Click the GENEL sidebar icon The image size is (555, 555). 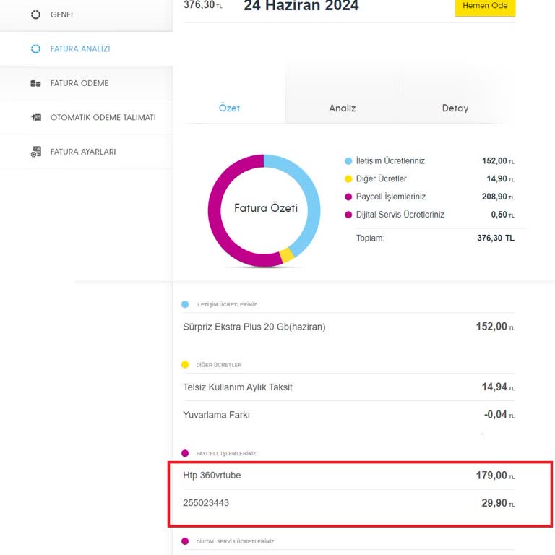36,14
